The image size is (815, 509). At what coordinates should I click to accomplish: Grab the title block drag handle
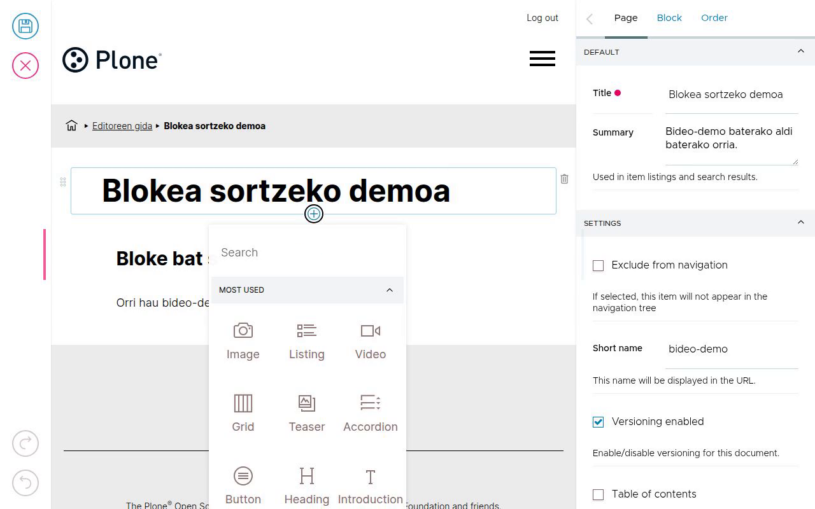point(63,182)
